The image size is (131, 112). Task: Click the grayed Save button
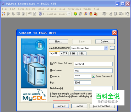82,42
